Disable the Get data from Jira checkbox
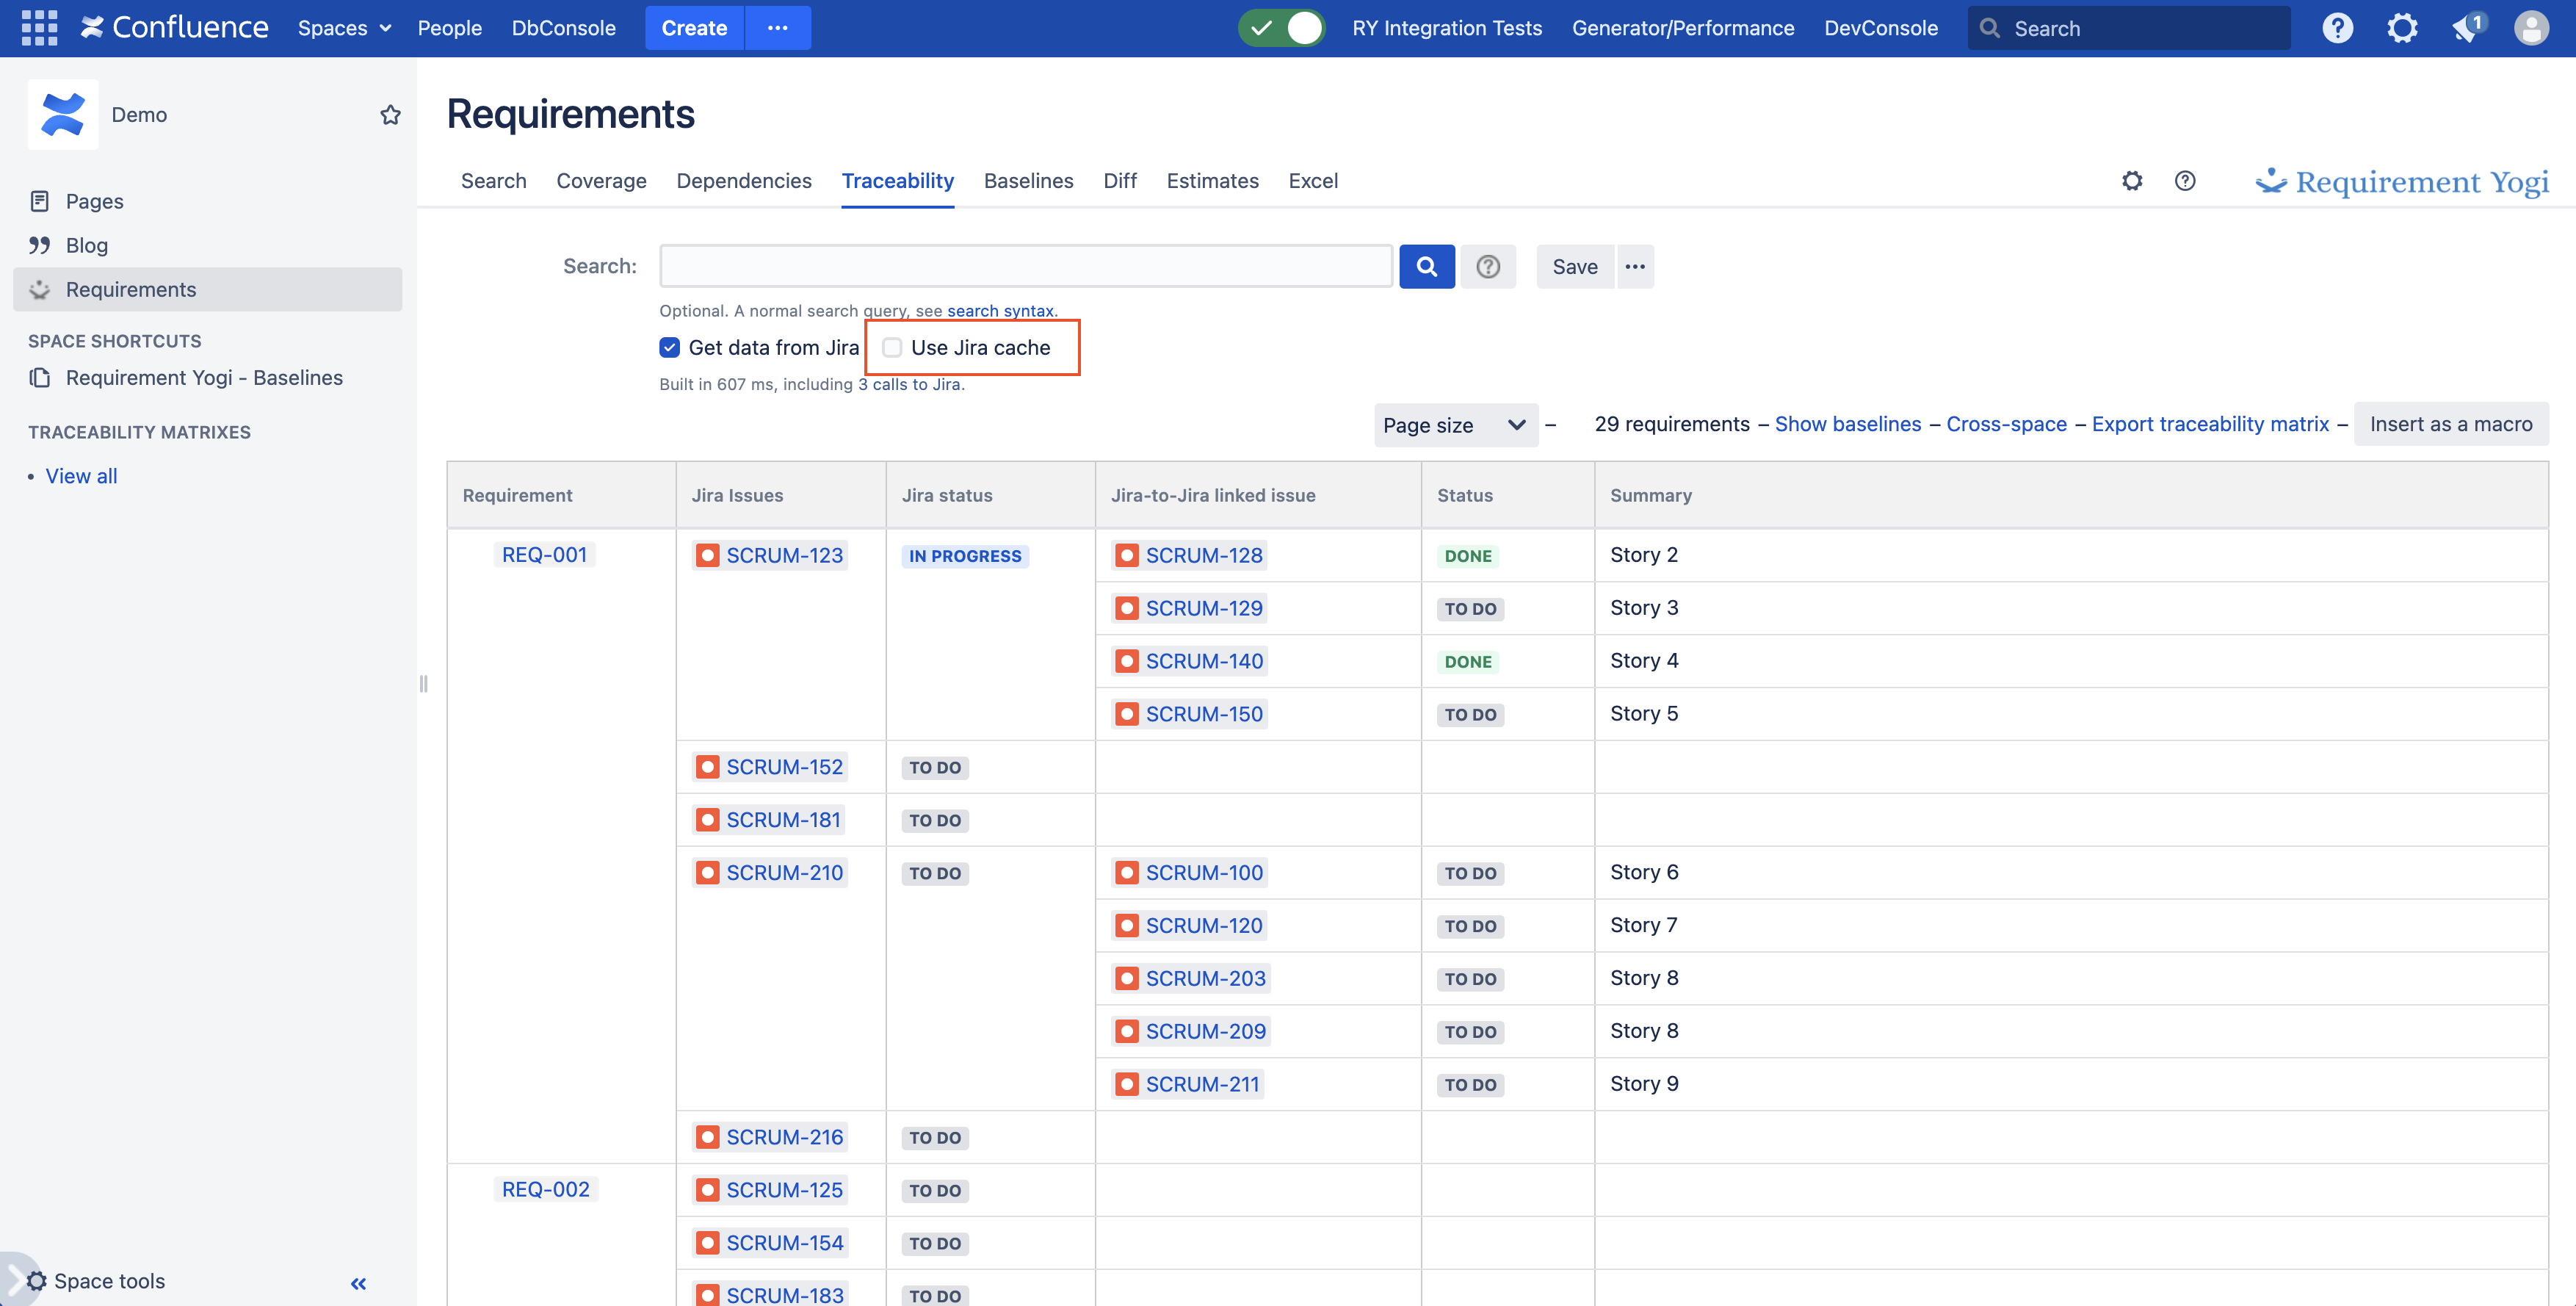This screenshot has height=1306, width=2576. point(669,347)
